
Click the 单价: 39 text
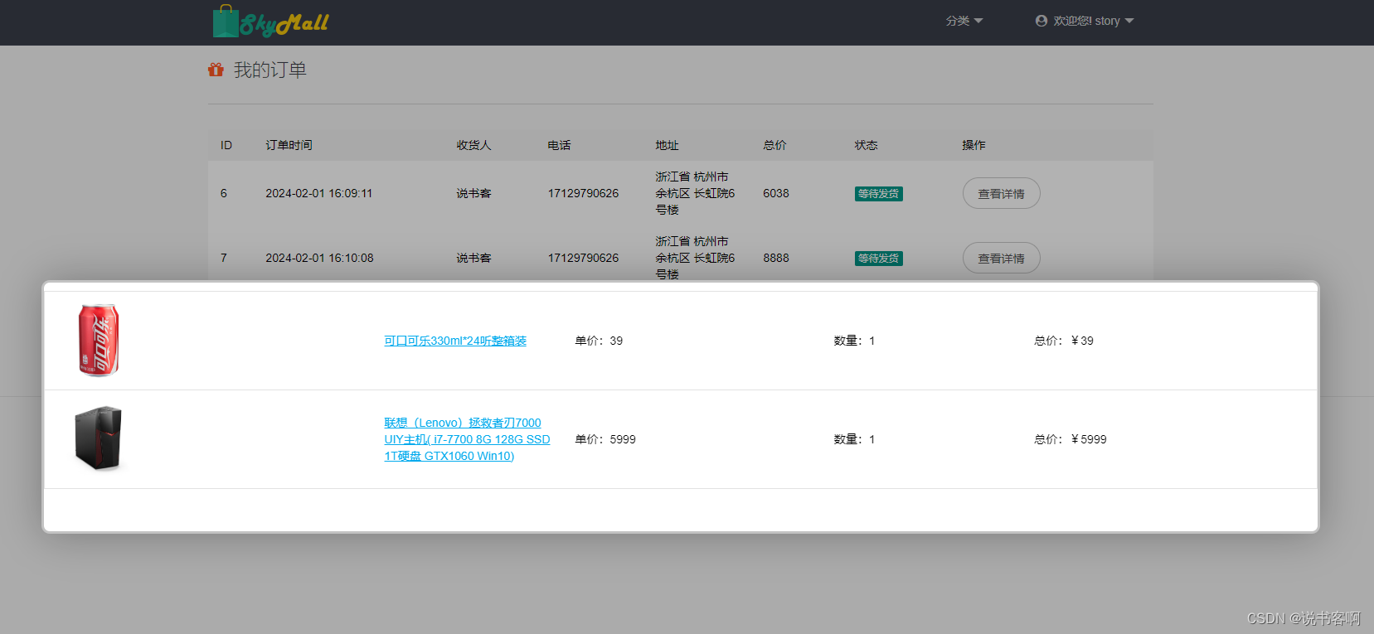pos(599,341)
